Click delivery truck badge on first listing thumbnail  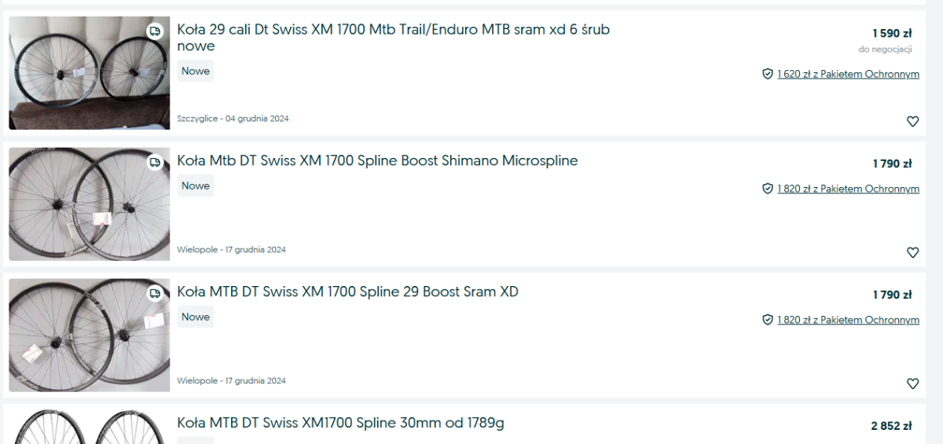point(155,31)
